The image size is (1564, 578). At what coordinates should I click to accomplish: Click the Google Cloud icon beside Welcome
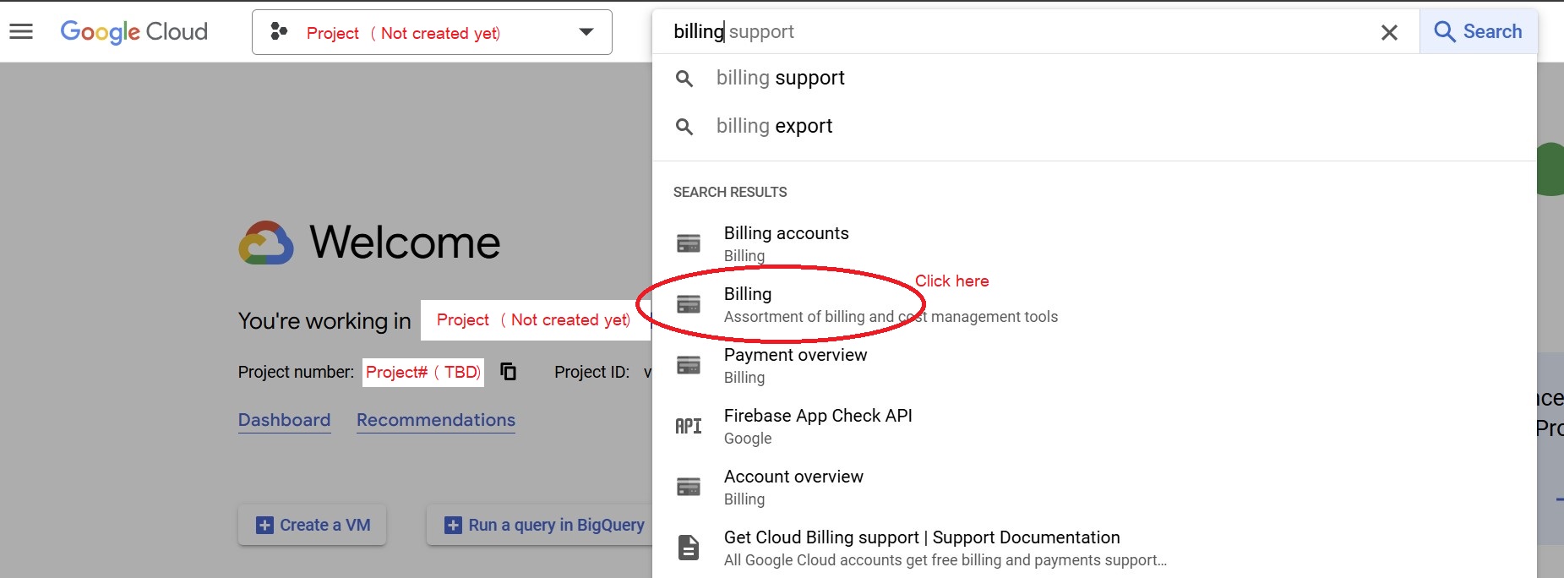point(266,243)
